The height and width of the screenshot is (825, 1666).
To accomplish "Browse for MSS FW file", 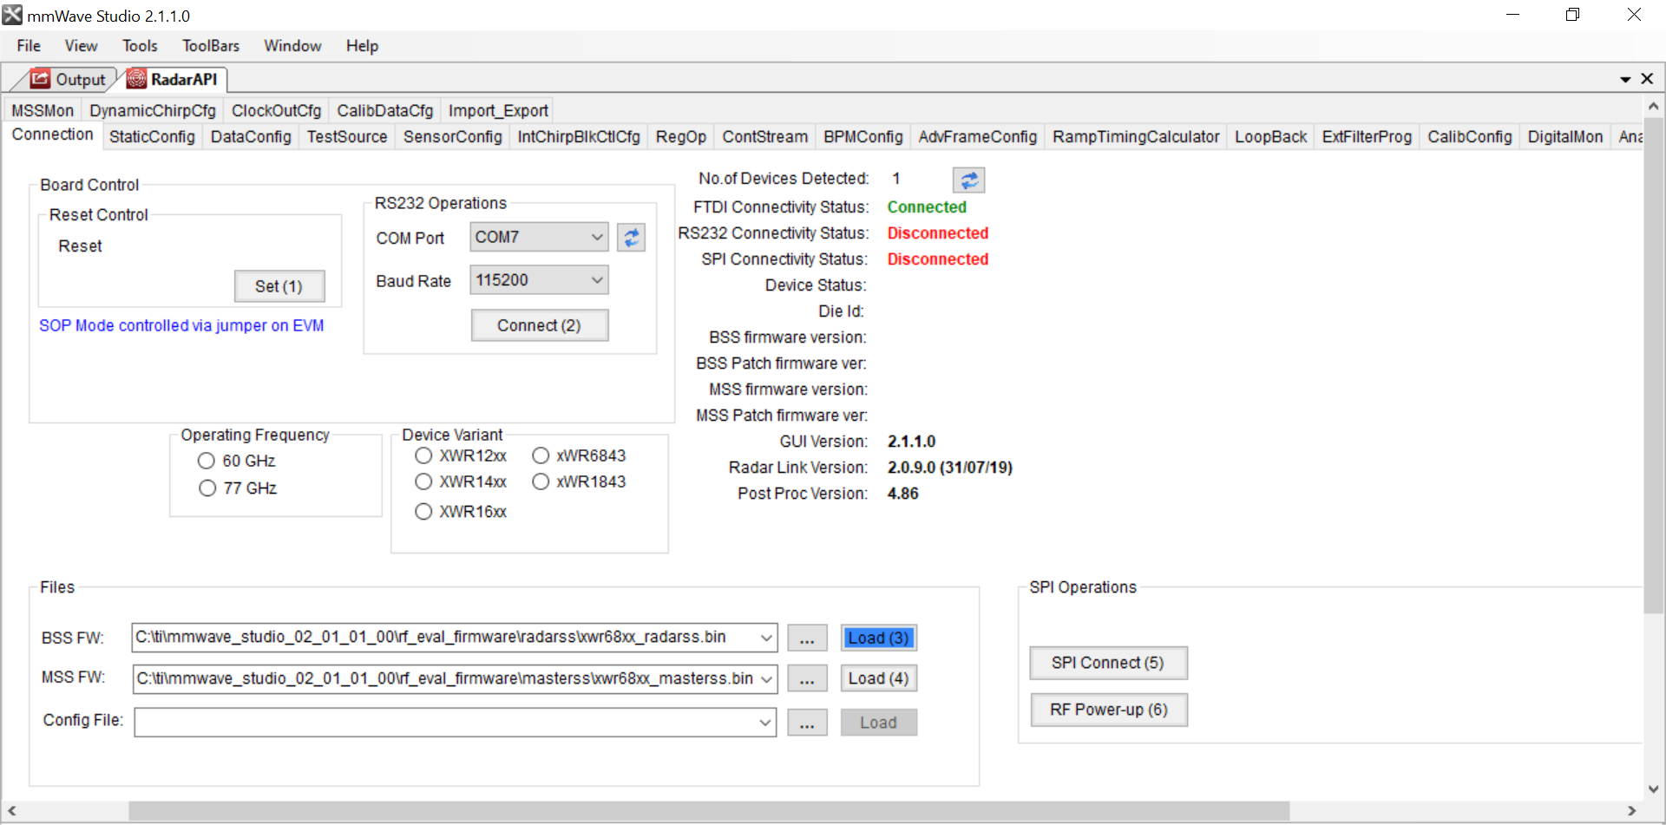I will [807, 678].
